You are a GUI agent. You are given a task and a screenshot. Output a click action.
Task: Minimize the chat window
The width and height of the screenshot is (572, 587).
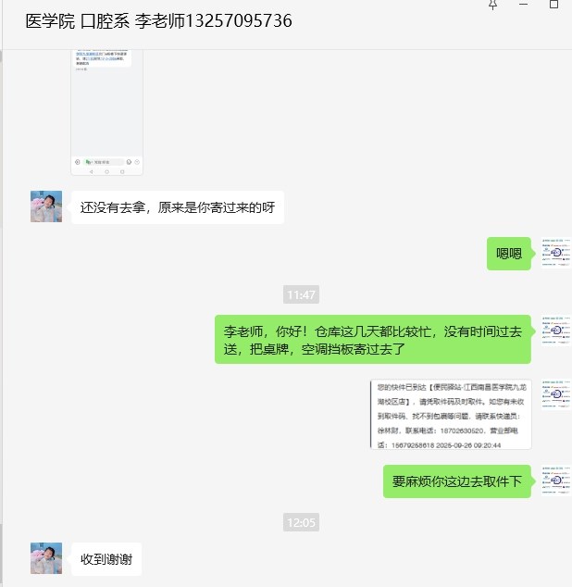click(x=523, y=4)
